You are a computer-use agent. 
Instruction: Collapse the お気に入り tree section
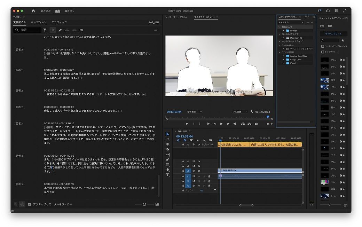(280, 27)
